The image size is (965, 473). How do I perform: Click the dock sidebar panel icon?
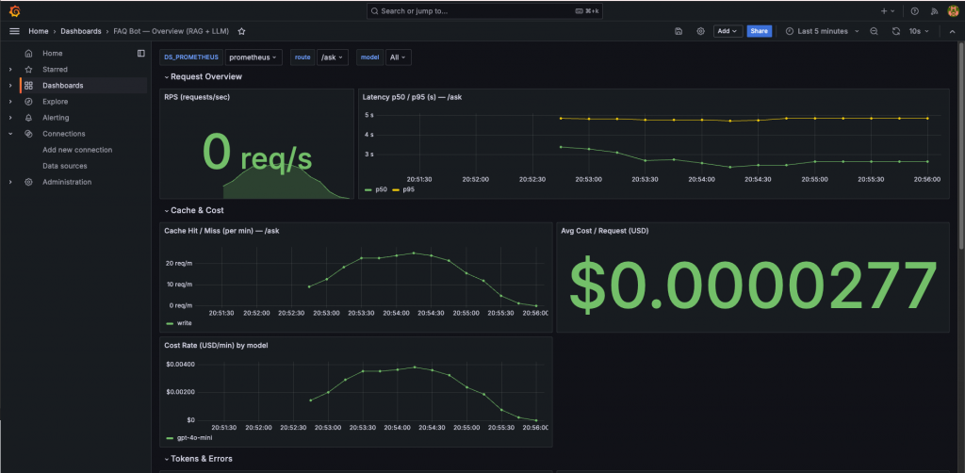point(141,54)
